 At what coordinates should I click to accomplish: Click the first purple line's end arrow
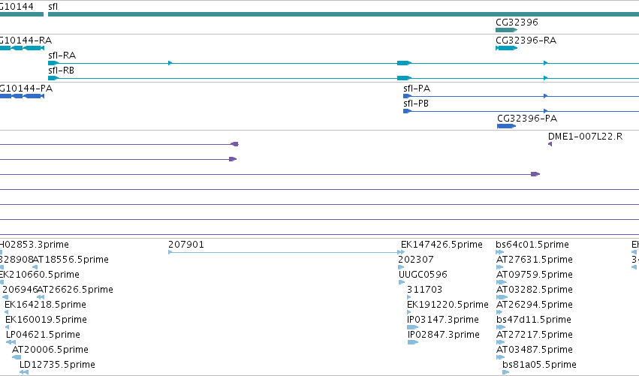[x=234, y=144]
